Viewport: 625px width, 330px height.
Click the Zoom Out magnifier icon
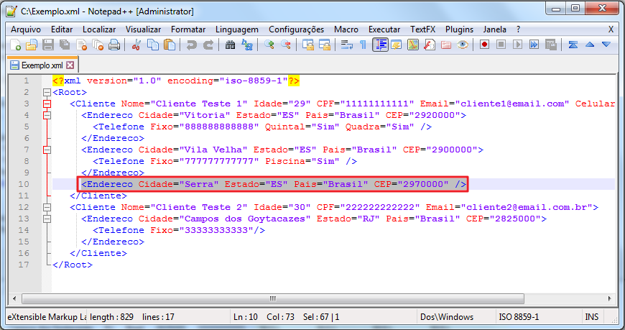(x=285, y=45)
